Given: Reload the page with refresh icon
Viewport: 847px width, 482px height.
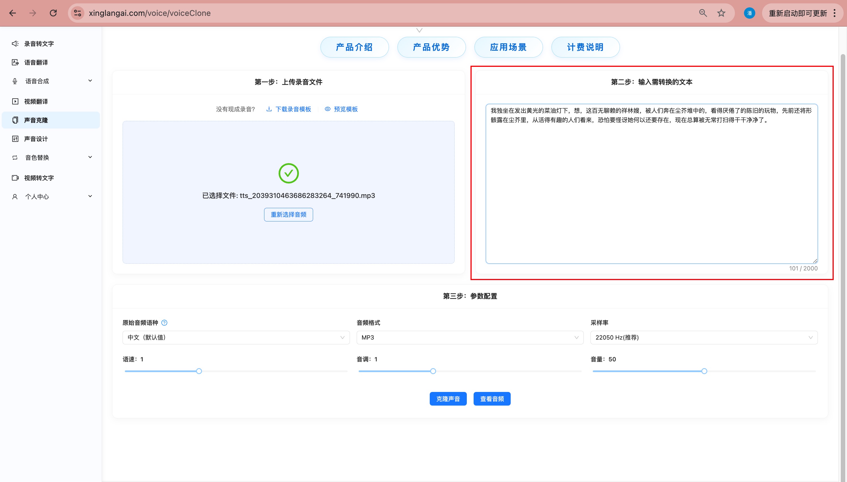Looking at the screenshot, I should [53, 13].
